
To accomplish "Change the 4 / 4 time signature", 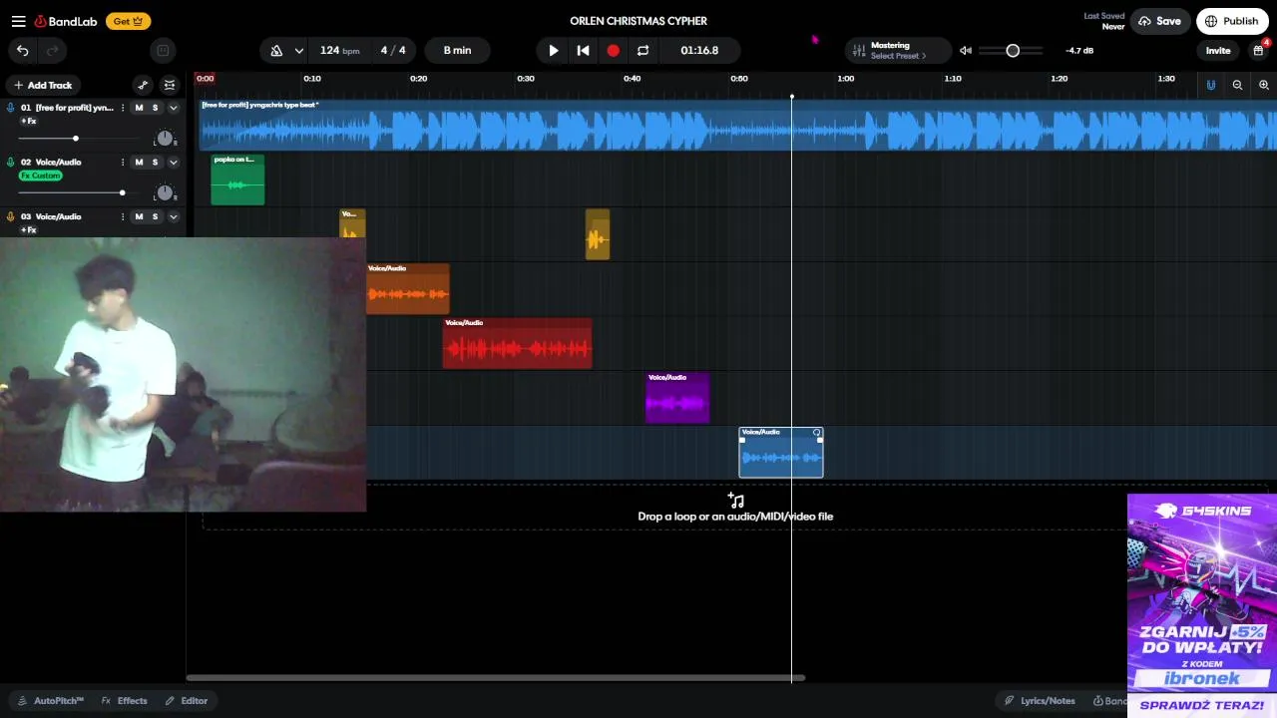I will [393, 50].
